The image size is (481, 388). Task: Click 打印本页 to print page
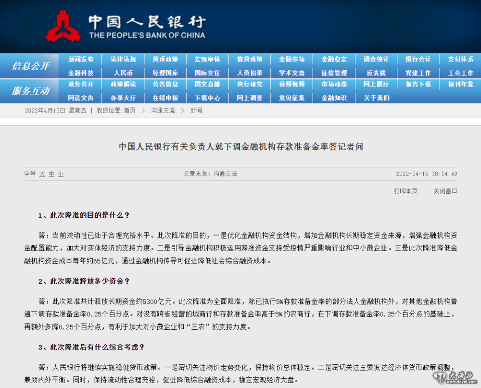click(405, 191)
